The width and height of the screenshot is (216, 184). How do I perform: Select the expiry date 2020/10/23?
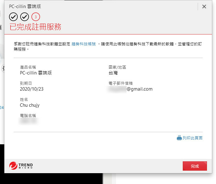32,89
